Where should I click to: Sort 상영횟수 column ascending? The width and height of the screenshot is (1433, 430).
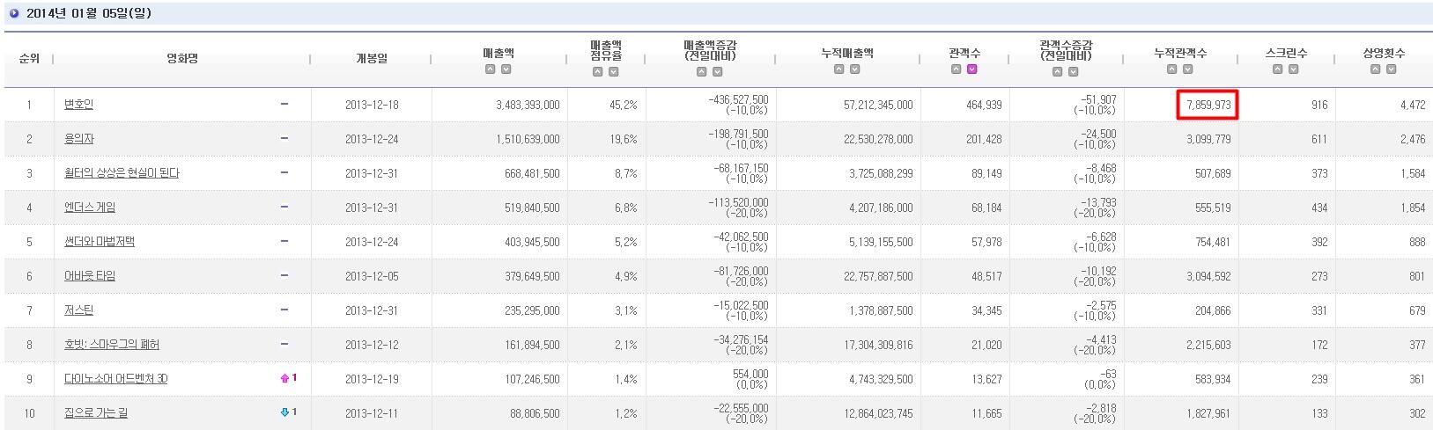1376,69
